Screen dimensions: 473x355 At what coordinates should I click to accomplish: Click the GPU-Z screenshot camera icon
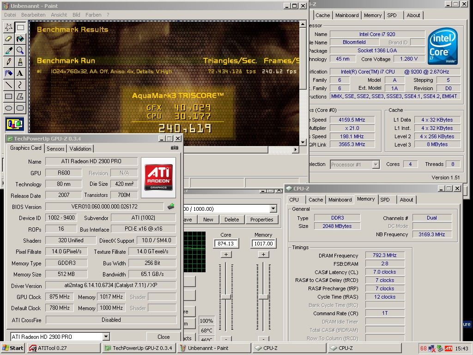click(x=174, y=148)
